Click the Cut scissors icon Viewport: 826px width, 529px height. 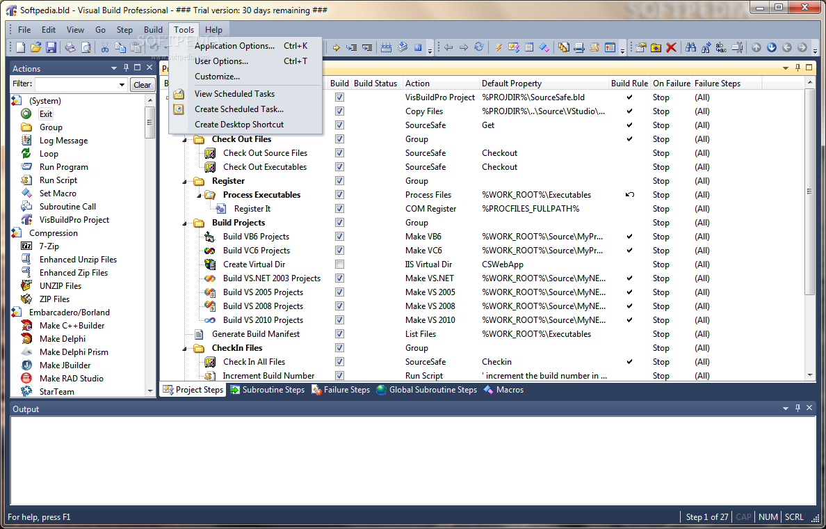pyautogui.click(x=104, y=47)
